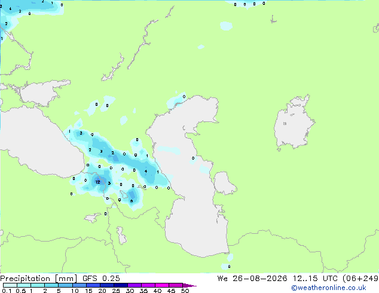This screenshot has height=293, width=379.
Task: Click the 10–15 mm legend swatch
Action: point(80,285)
